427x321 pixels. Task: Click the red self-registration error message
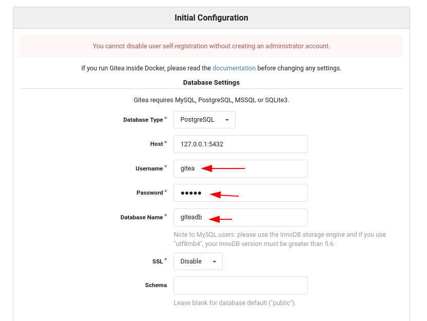(211, 46)
